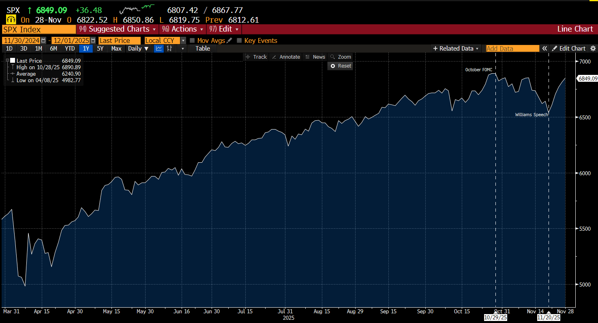The height and width of the screenshot is (323, 598).
Task: Open the Edit menu
Action: (x=224, y=29)
